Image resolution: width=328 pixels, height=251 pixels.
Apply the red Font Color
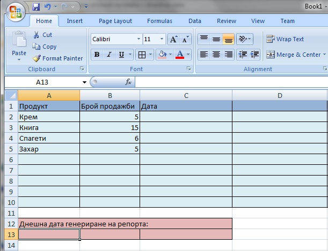[x=180, y=55]
